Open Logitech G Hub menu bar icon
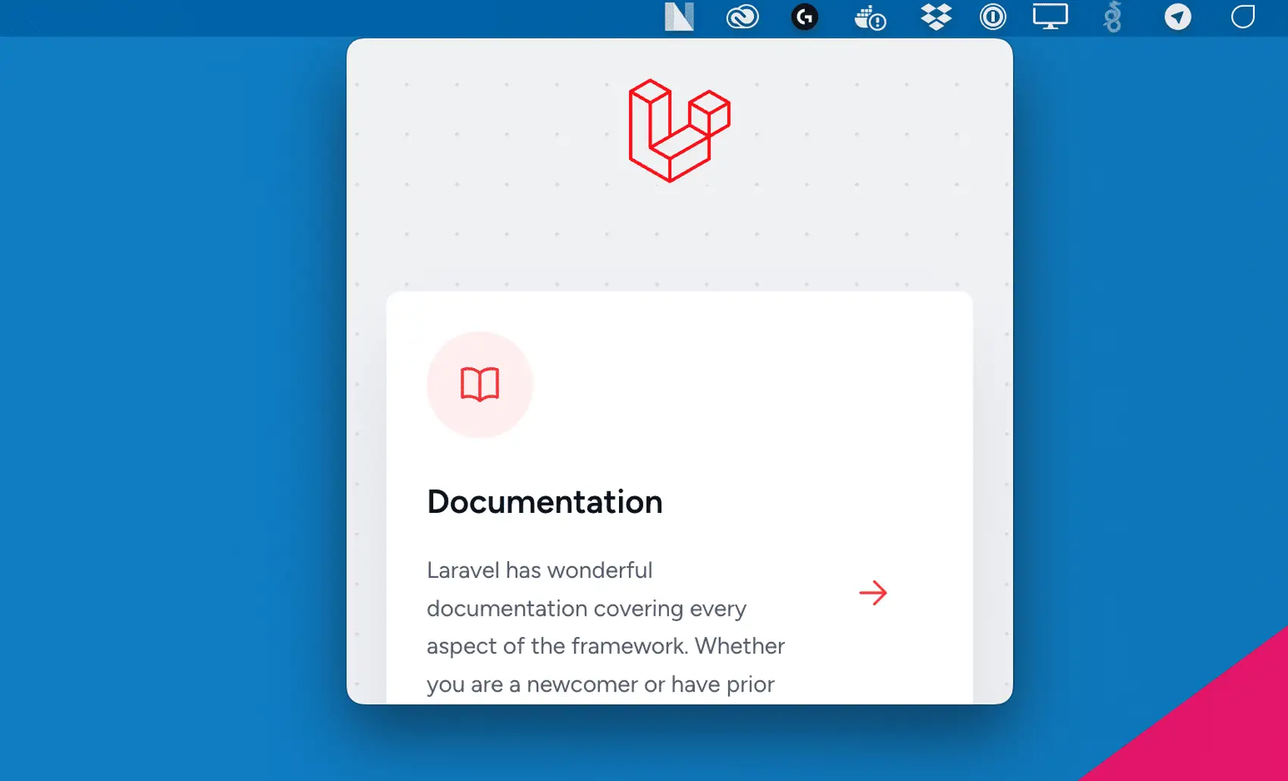 coord(805,17)
